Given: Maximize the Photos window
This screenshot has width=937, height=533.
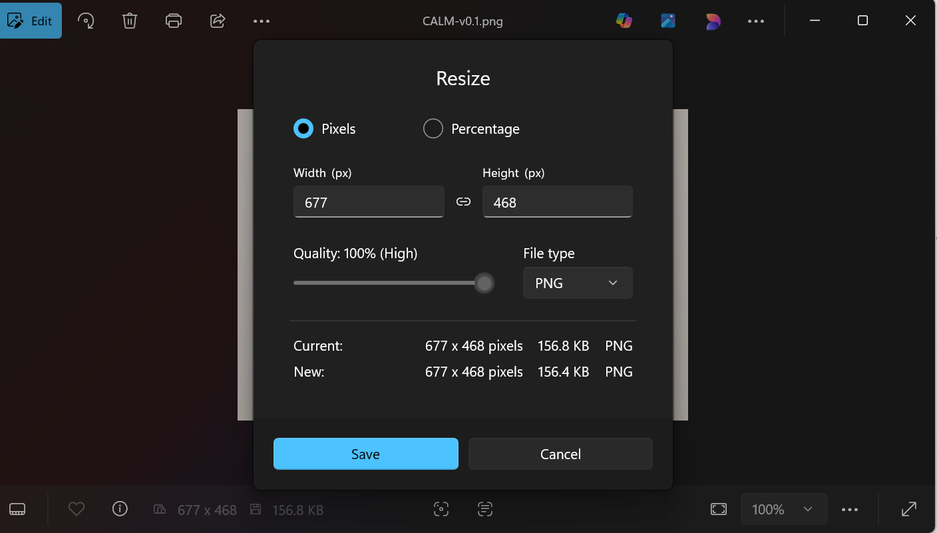Looking at the screenshot, I should (862, 21).
